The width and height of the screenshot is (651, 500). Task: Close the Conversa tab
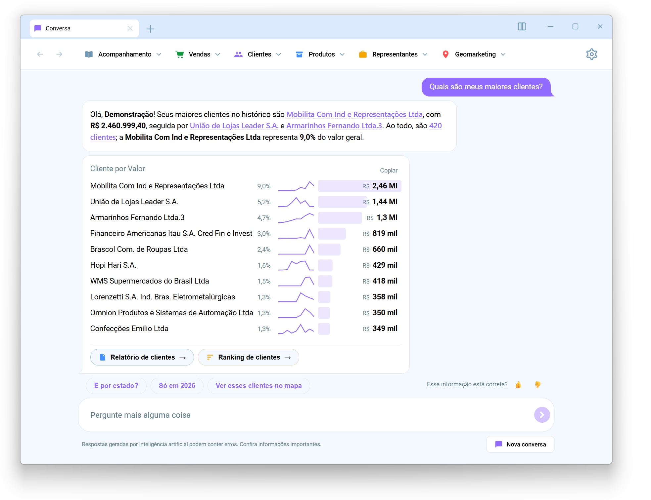130,28
